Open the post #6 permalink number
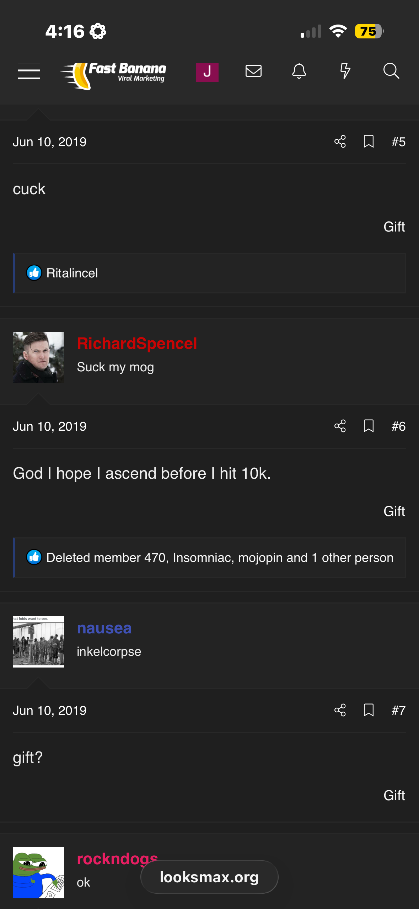419x909 pixels. tap(398, 426)
